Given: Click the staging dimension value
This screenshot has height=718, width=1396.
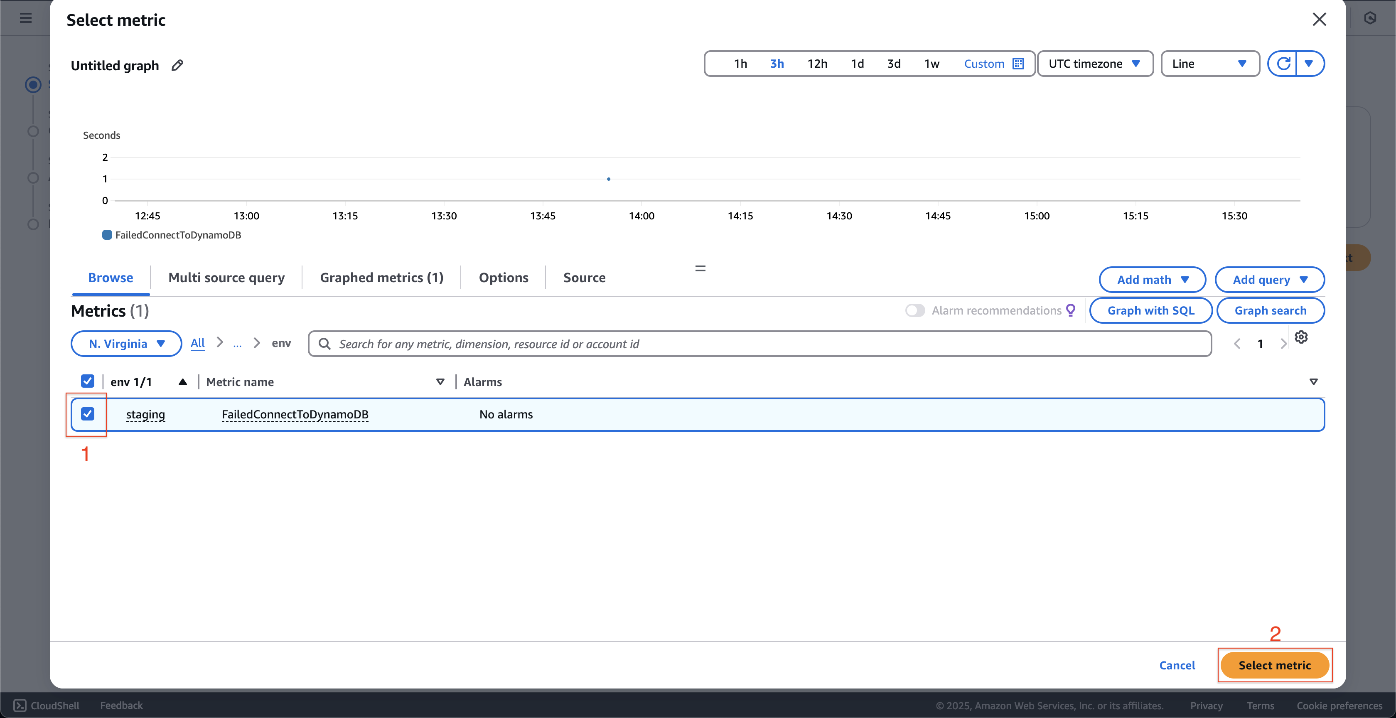Looking at the screenshot, I should click(x=145, y=415).
